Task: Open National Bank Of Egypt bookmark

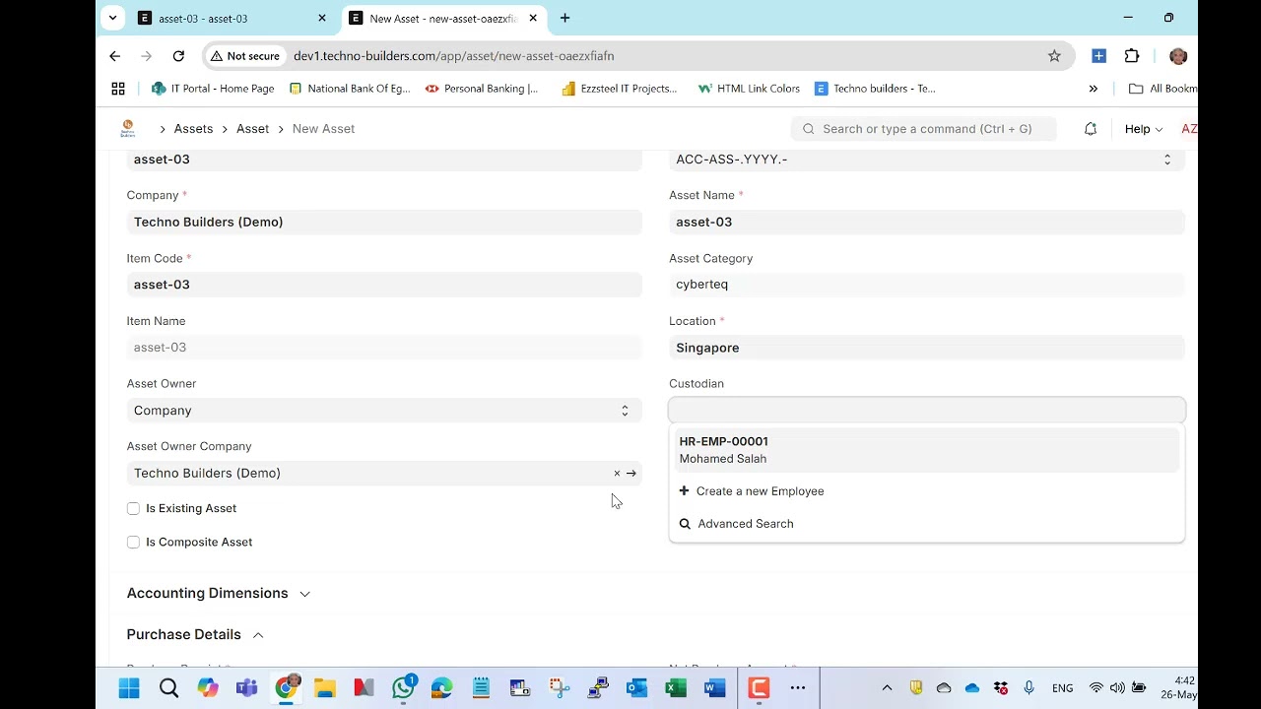Action: 350,89
